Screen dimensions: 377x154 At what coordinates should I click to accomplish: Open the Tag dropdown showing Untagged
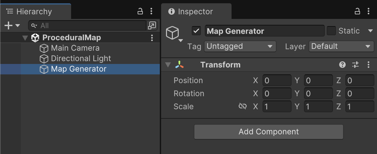[240, 46]
